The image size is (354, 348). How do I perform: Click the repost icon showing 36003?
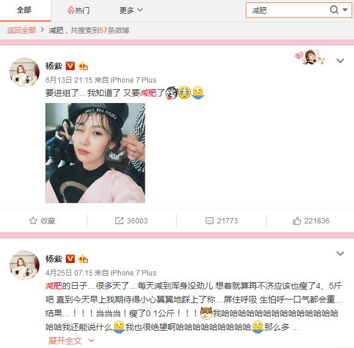click(119, 220)
